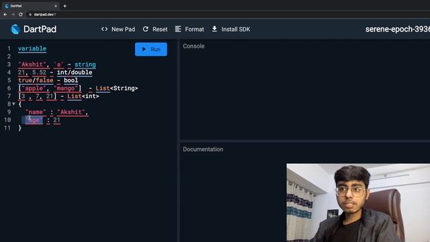430x242 pixels.
Task: Click the highlighted "age" key on line 10
Action: (x=34, y=120)
